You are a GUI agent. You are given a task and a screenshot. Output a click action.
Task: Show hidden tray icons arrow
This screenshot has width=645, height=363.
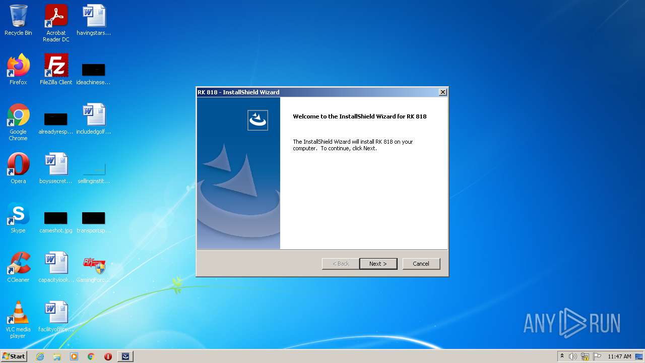point(562,356)
